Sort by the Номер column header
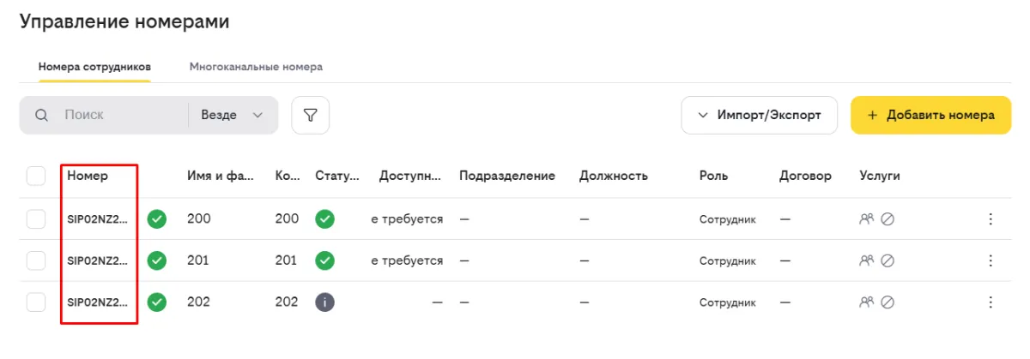 tap(88, 176)
